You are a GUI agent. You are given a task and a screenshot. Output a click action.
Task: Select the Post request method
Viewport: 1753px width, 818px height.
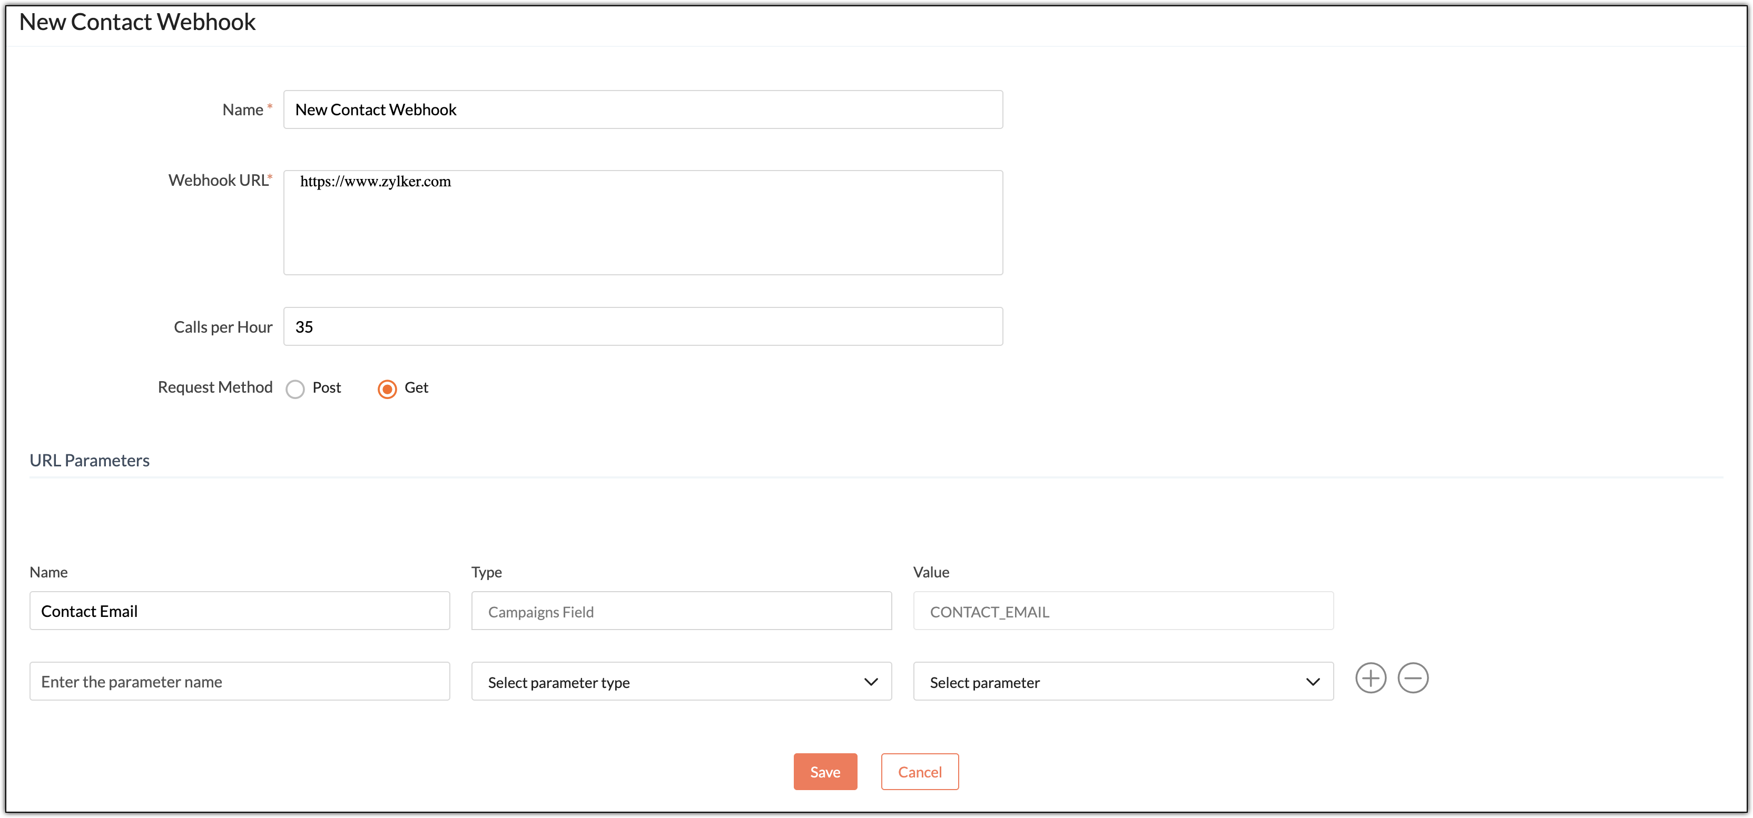pos(296,388)
